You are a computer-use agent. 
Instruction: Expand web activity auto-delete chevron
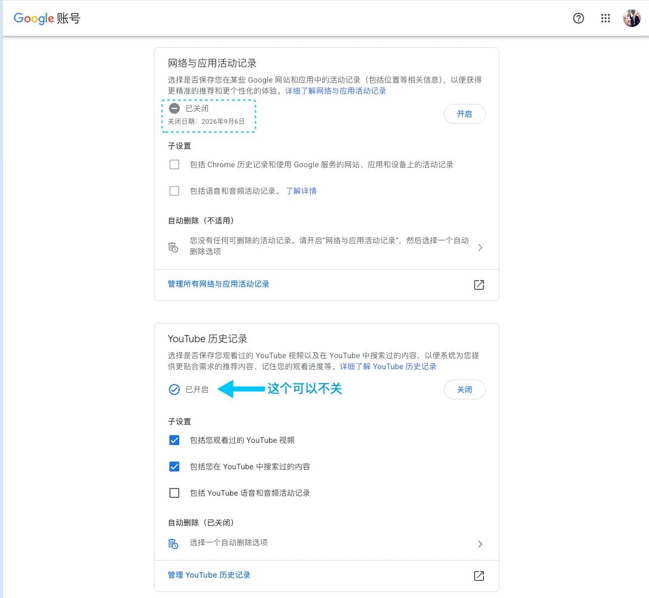click(480, 248)
